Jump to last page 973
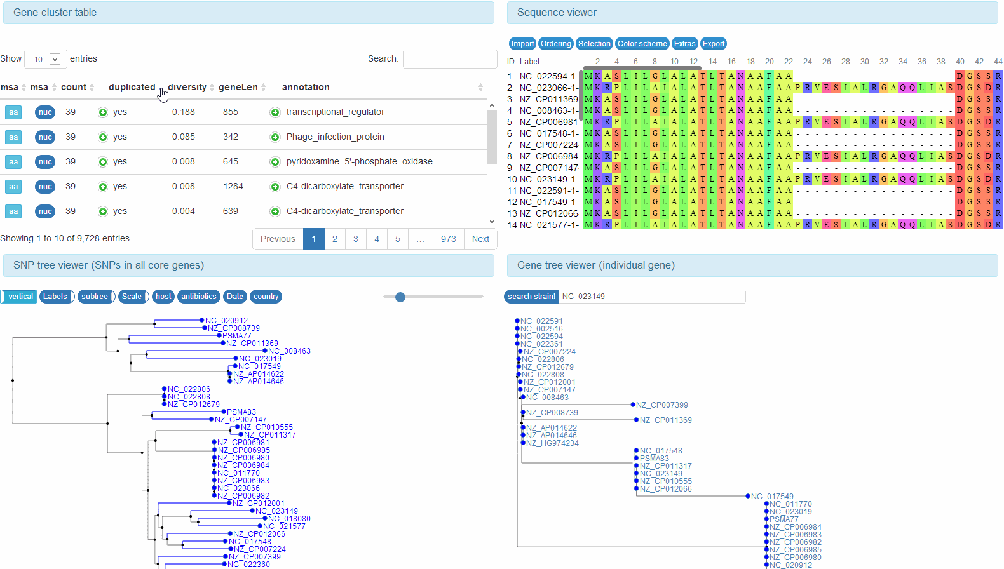 click(x=449, y=239)
